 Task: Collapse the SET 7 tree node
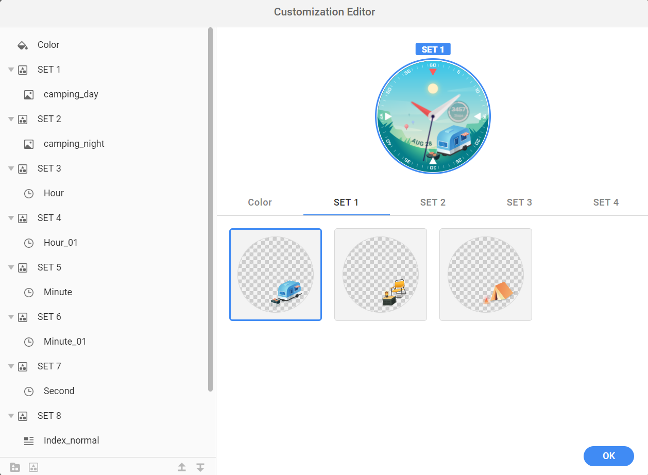[11, 366]
